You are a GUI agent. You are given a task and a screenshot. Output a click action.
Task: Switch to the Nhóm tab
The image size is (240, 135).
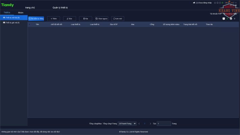(21, 12)
